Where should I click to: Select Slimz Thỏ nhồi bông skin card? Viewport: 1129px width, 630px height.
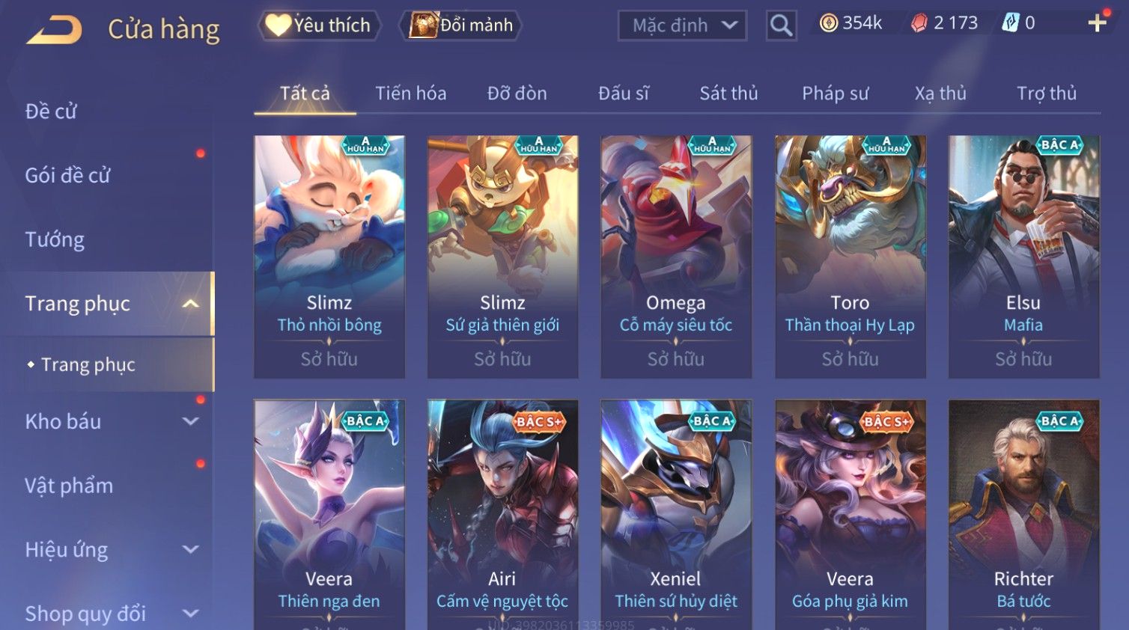pyautogui.click(x=329, y=257)
